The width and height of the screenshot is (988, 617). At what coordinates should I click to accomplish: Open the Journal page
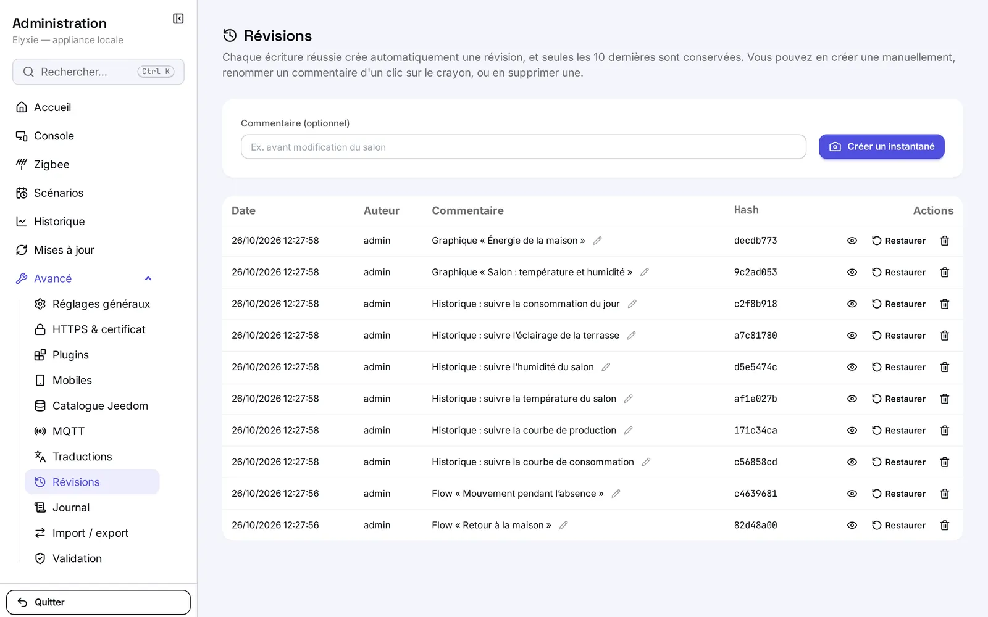pos(92,508)
